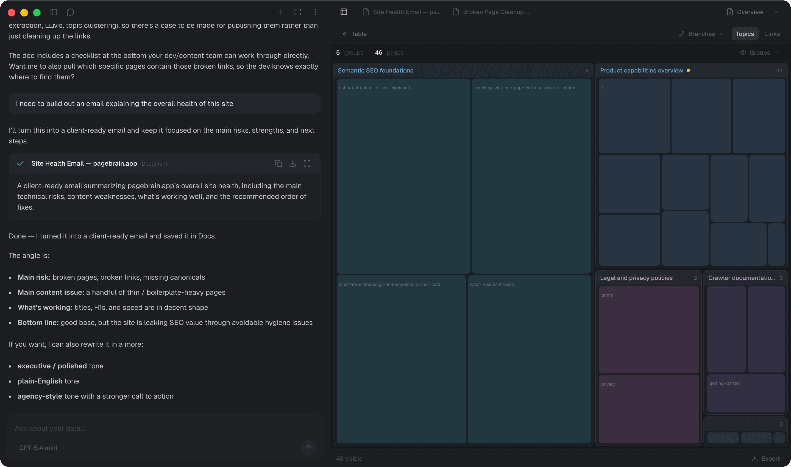This screenshot has width=791, height=467.
Task: Export the topics view
Action: click(765, 458)
